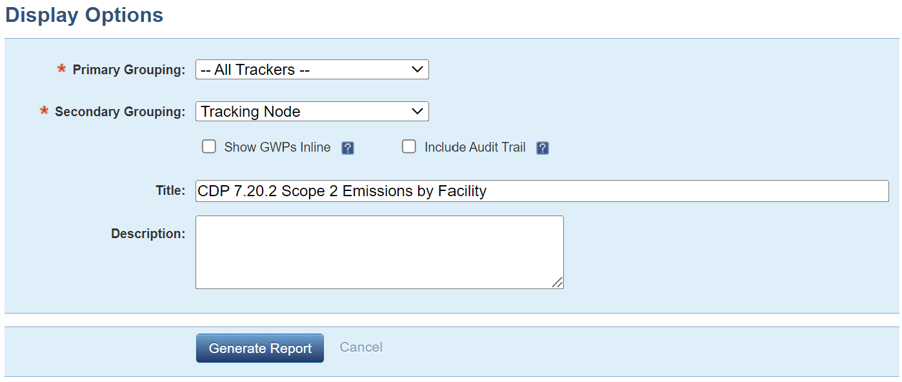The height and width of the screenshot is (382, 902).
Task: Tick the Include Audit Trail checkbox
Action: (409, 146)
